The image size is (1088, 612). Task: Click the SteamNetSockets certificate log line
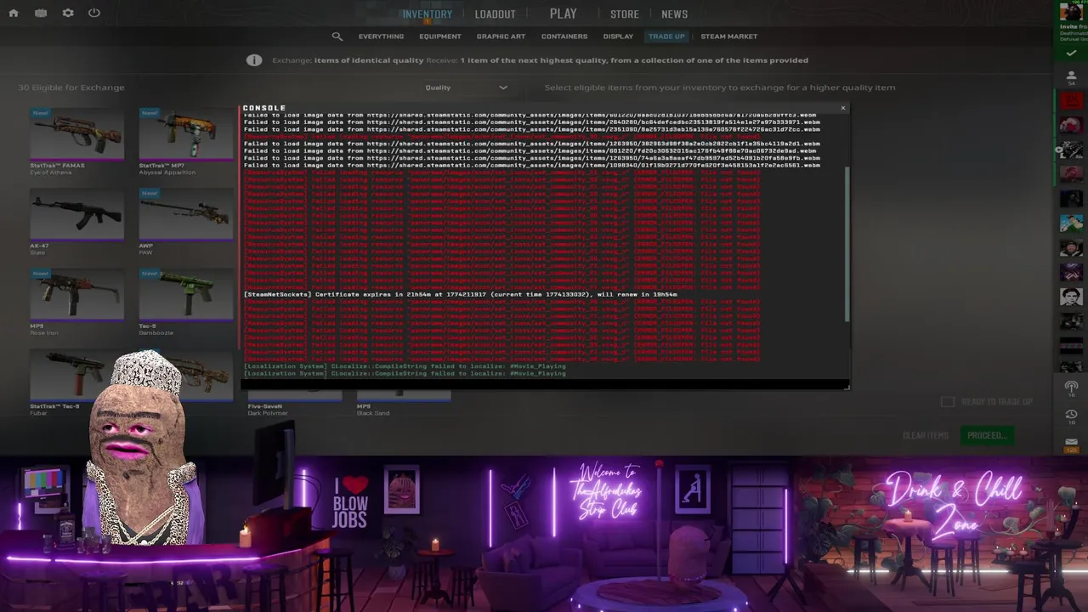pos(461,294)
